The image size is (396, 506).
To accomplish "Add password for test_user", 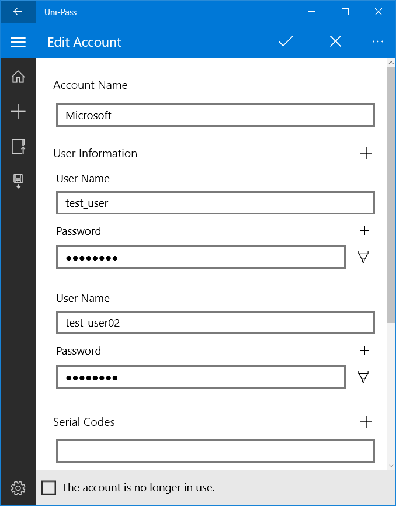I will [x=365, y=231].
